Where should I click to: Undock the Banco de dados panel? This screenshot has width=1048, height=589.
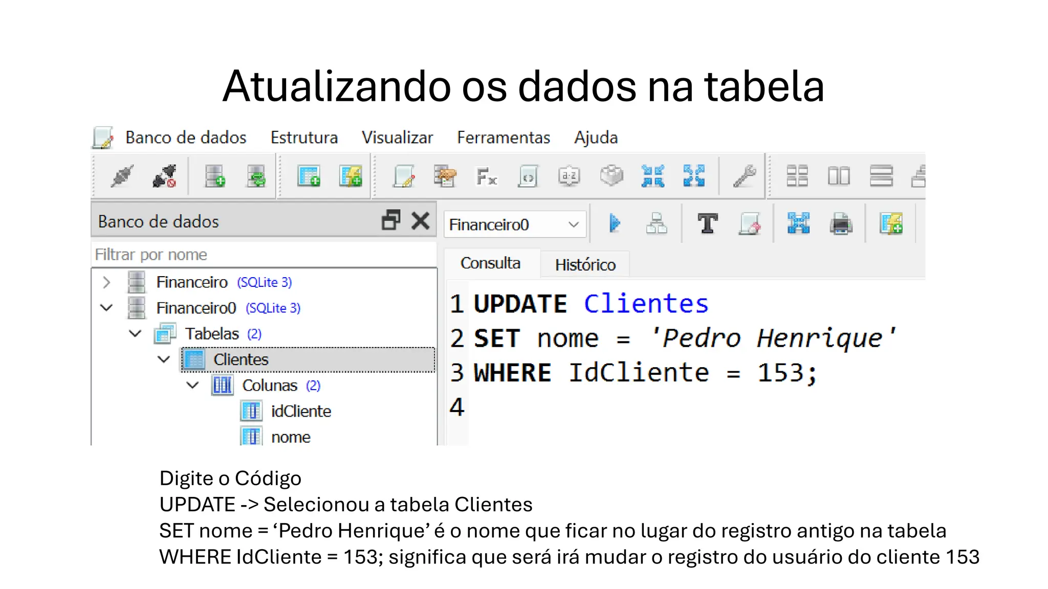tap(391, 221)
